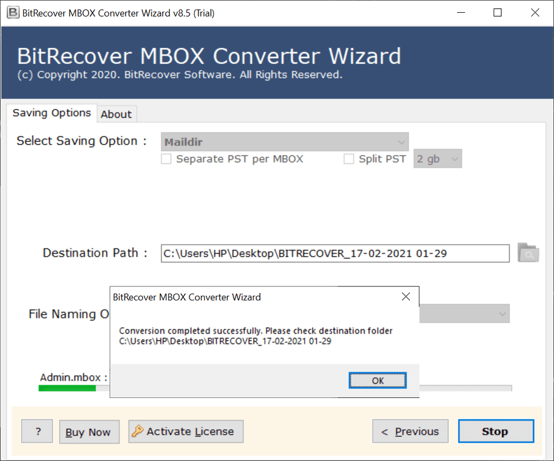Screen dimensions: 554x461
Task: Click the 'Select Saving Option :' label
Action: (81, 141)
